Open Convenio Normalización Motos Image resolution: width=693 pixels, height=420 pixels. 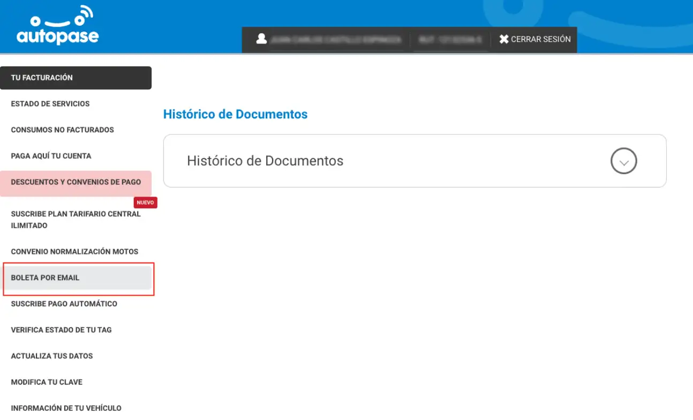(x=74, y=252)
